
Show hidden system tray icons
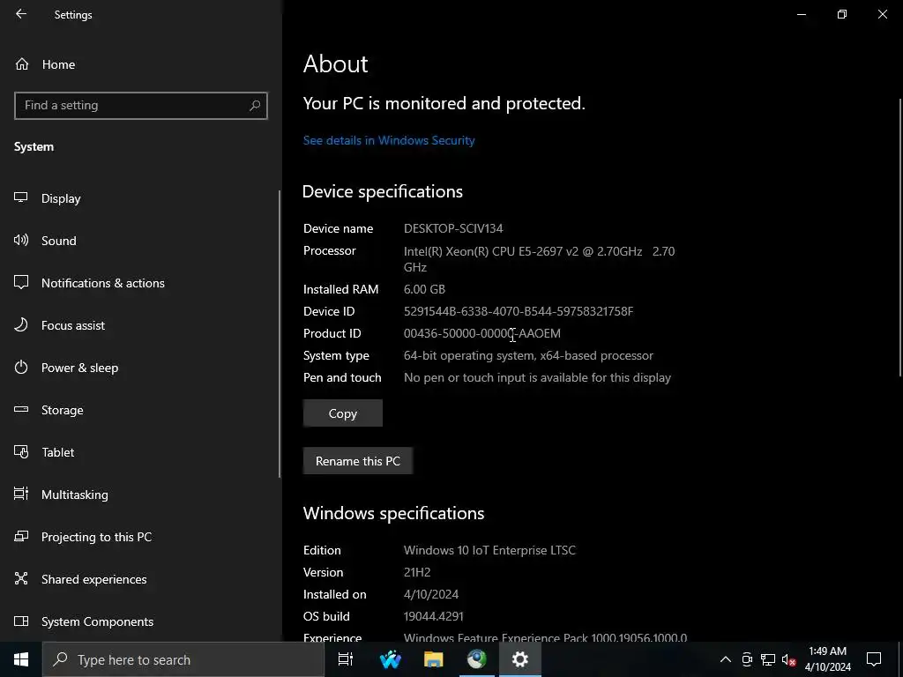click(726, 659)
